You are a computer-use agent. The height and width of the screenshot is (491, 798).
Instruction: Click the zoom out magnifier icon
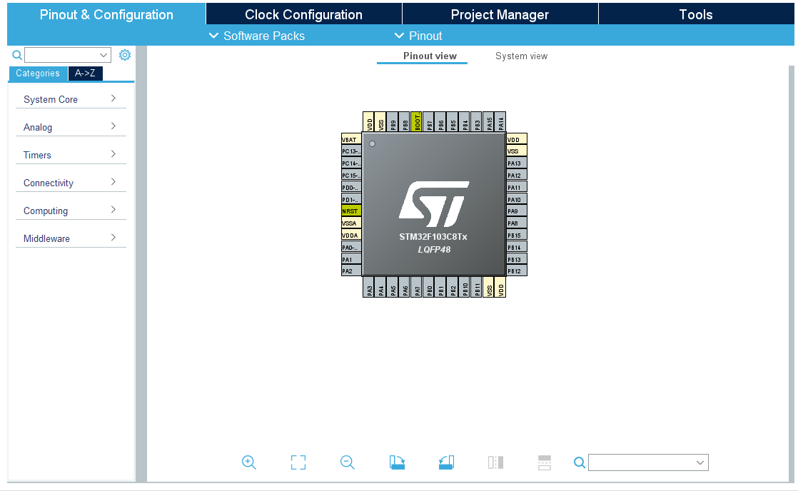pos(348,462)
